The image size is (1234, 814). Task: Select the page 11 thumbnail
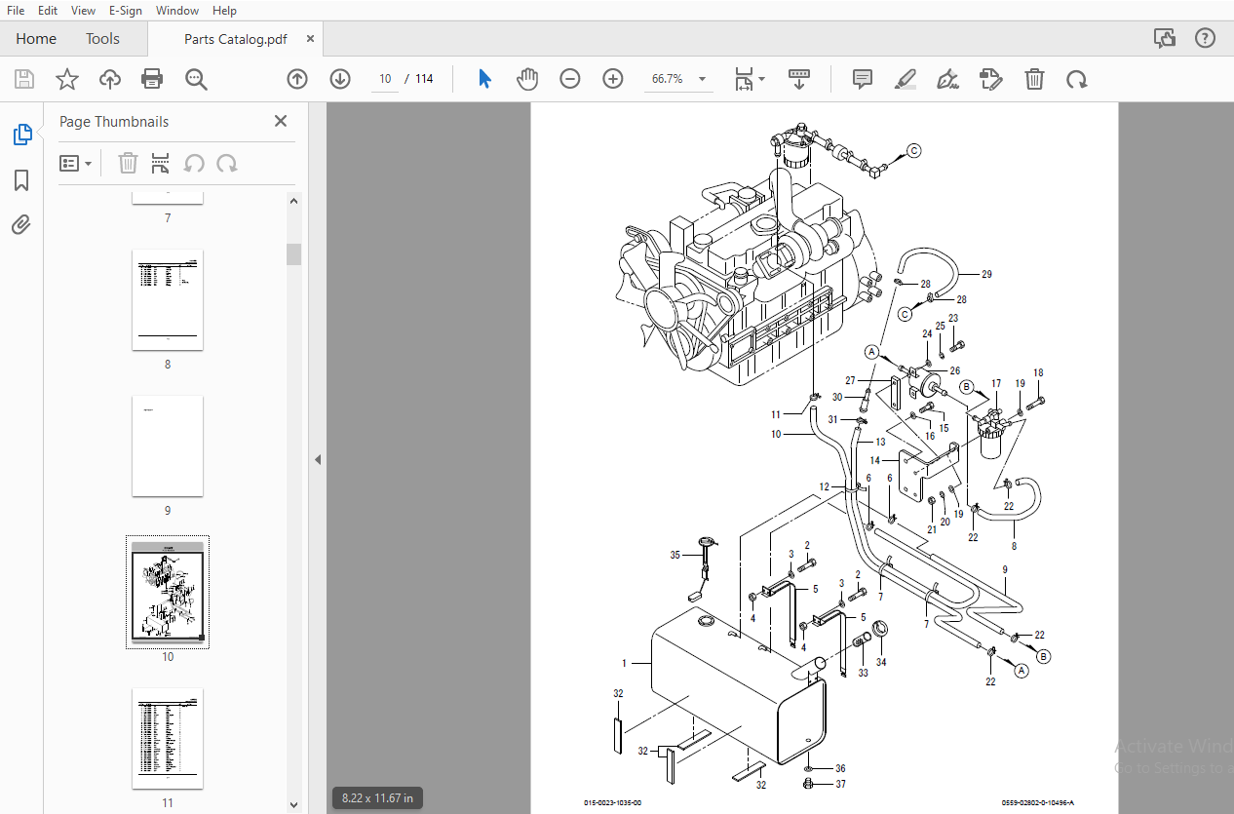tap(168, 738)
